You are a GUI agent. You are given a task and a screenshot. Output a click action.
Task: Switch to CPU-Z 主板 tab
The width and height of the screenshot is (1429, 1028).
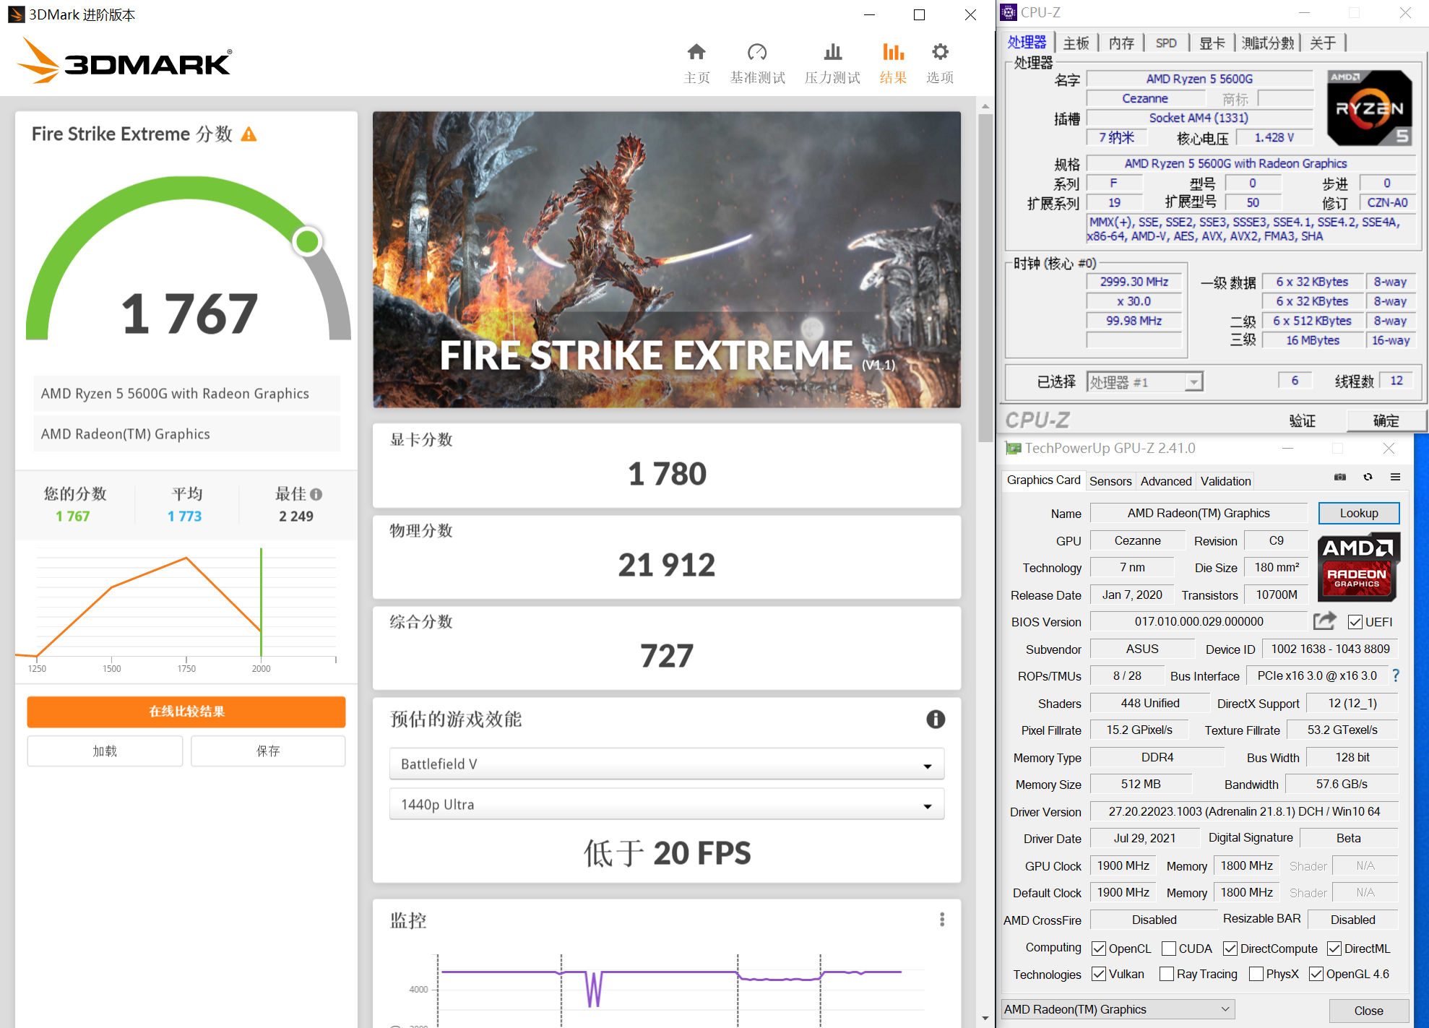pos(1076,43)
